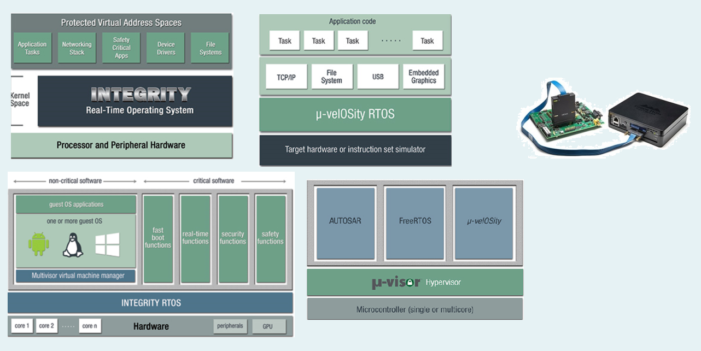Select the AUTOSAR block

(345, 223)
